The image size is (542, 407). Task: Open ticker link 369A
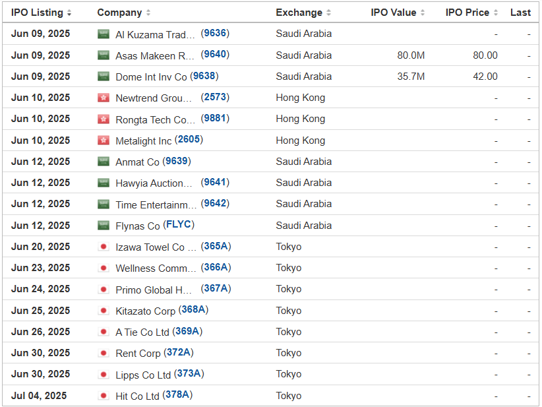[x=187, y=331]
